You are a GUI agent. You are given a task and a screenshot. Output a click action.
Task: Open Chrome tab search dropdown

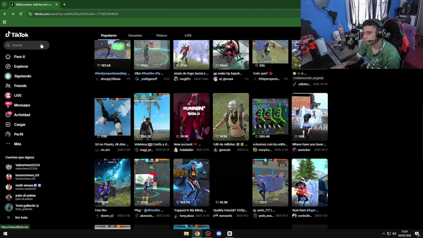(4, 4)
